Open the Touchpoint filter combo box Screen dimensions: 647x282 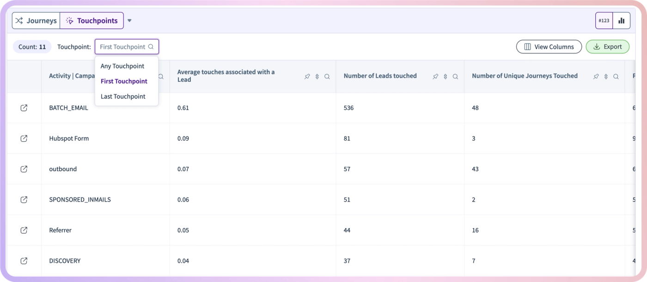coord(127,47)
